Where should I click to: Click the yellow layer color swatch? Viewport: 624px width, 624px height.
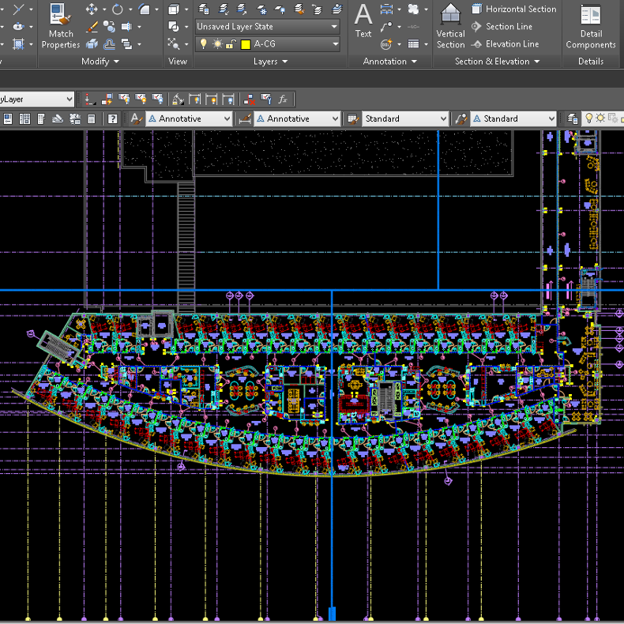pyautogui.click(x=246, y=44)
